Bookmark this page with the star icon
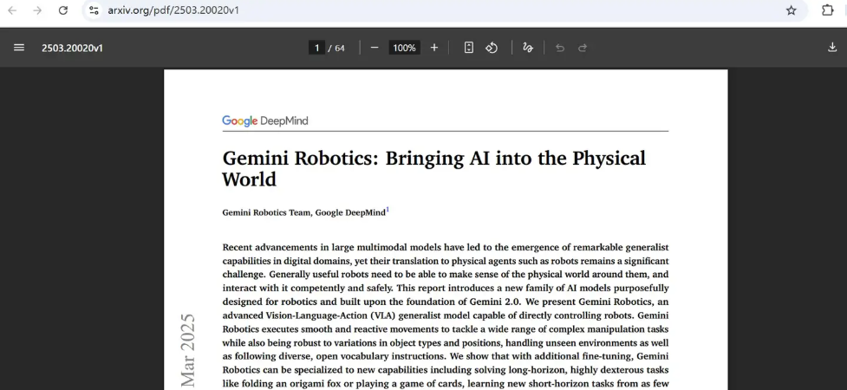This screenshot has height=390, width=847. 791,10
